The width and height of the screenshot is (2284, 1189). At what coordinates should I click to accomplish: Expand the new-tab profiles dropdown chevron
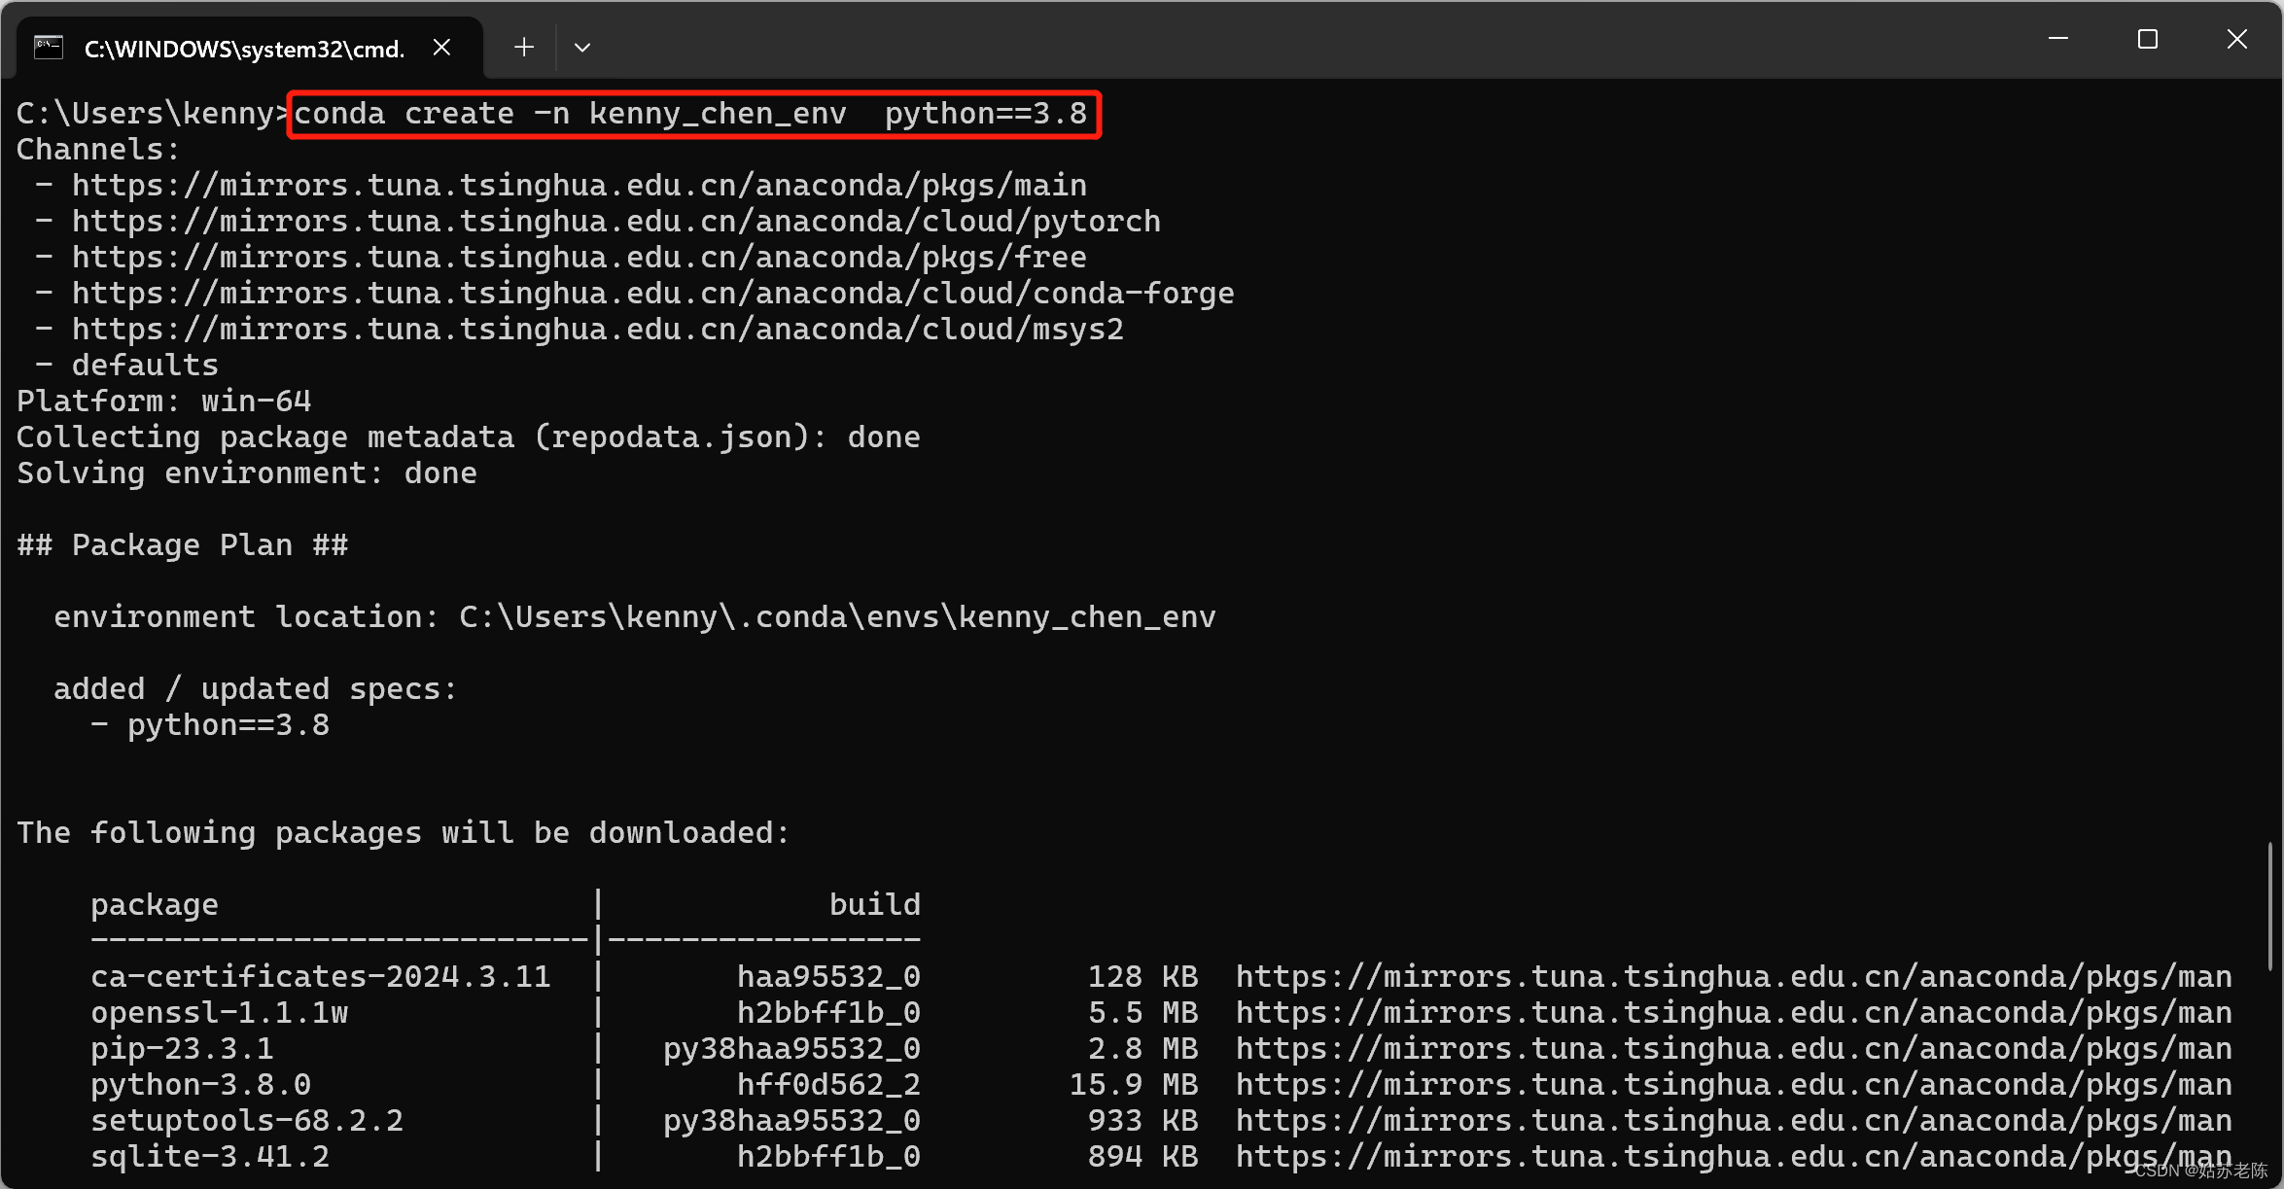(582, 48)
